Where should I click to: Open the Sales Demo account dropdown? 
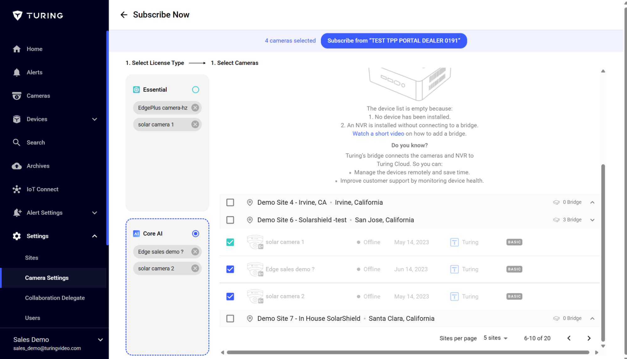click(x=100, y=340)
